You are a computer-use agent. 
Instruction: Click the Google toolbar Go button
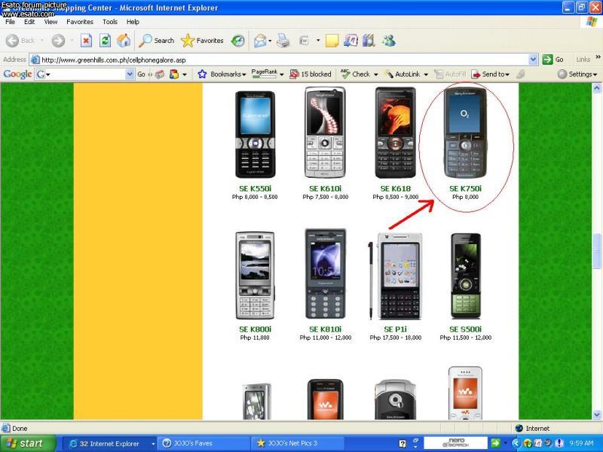coord(141,74)
